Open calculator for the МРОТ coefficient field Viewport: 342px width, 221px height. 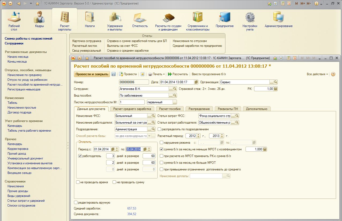[265, 149]
